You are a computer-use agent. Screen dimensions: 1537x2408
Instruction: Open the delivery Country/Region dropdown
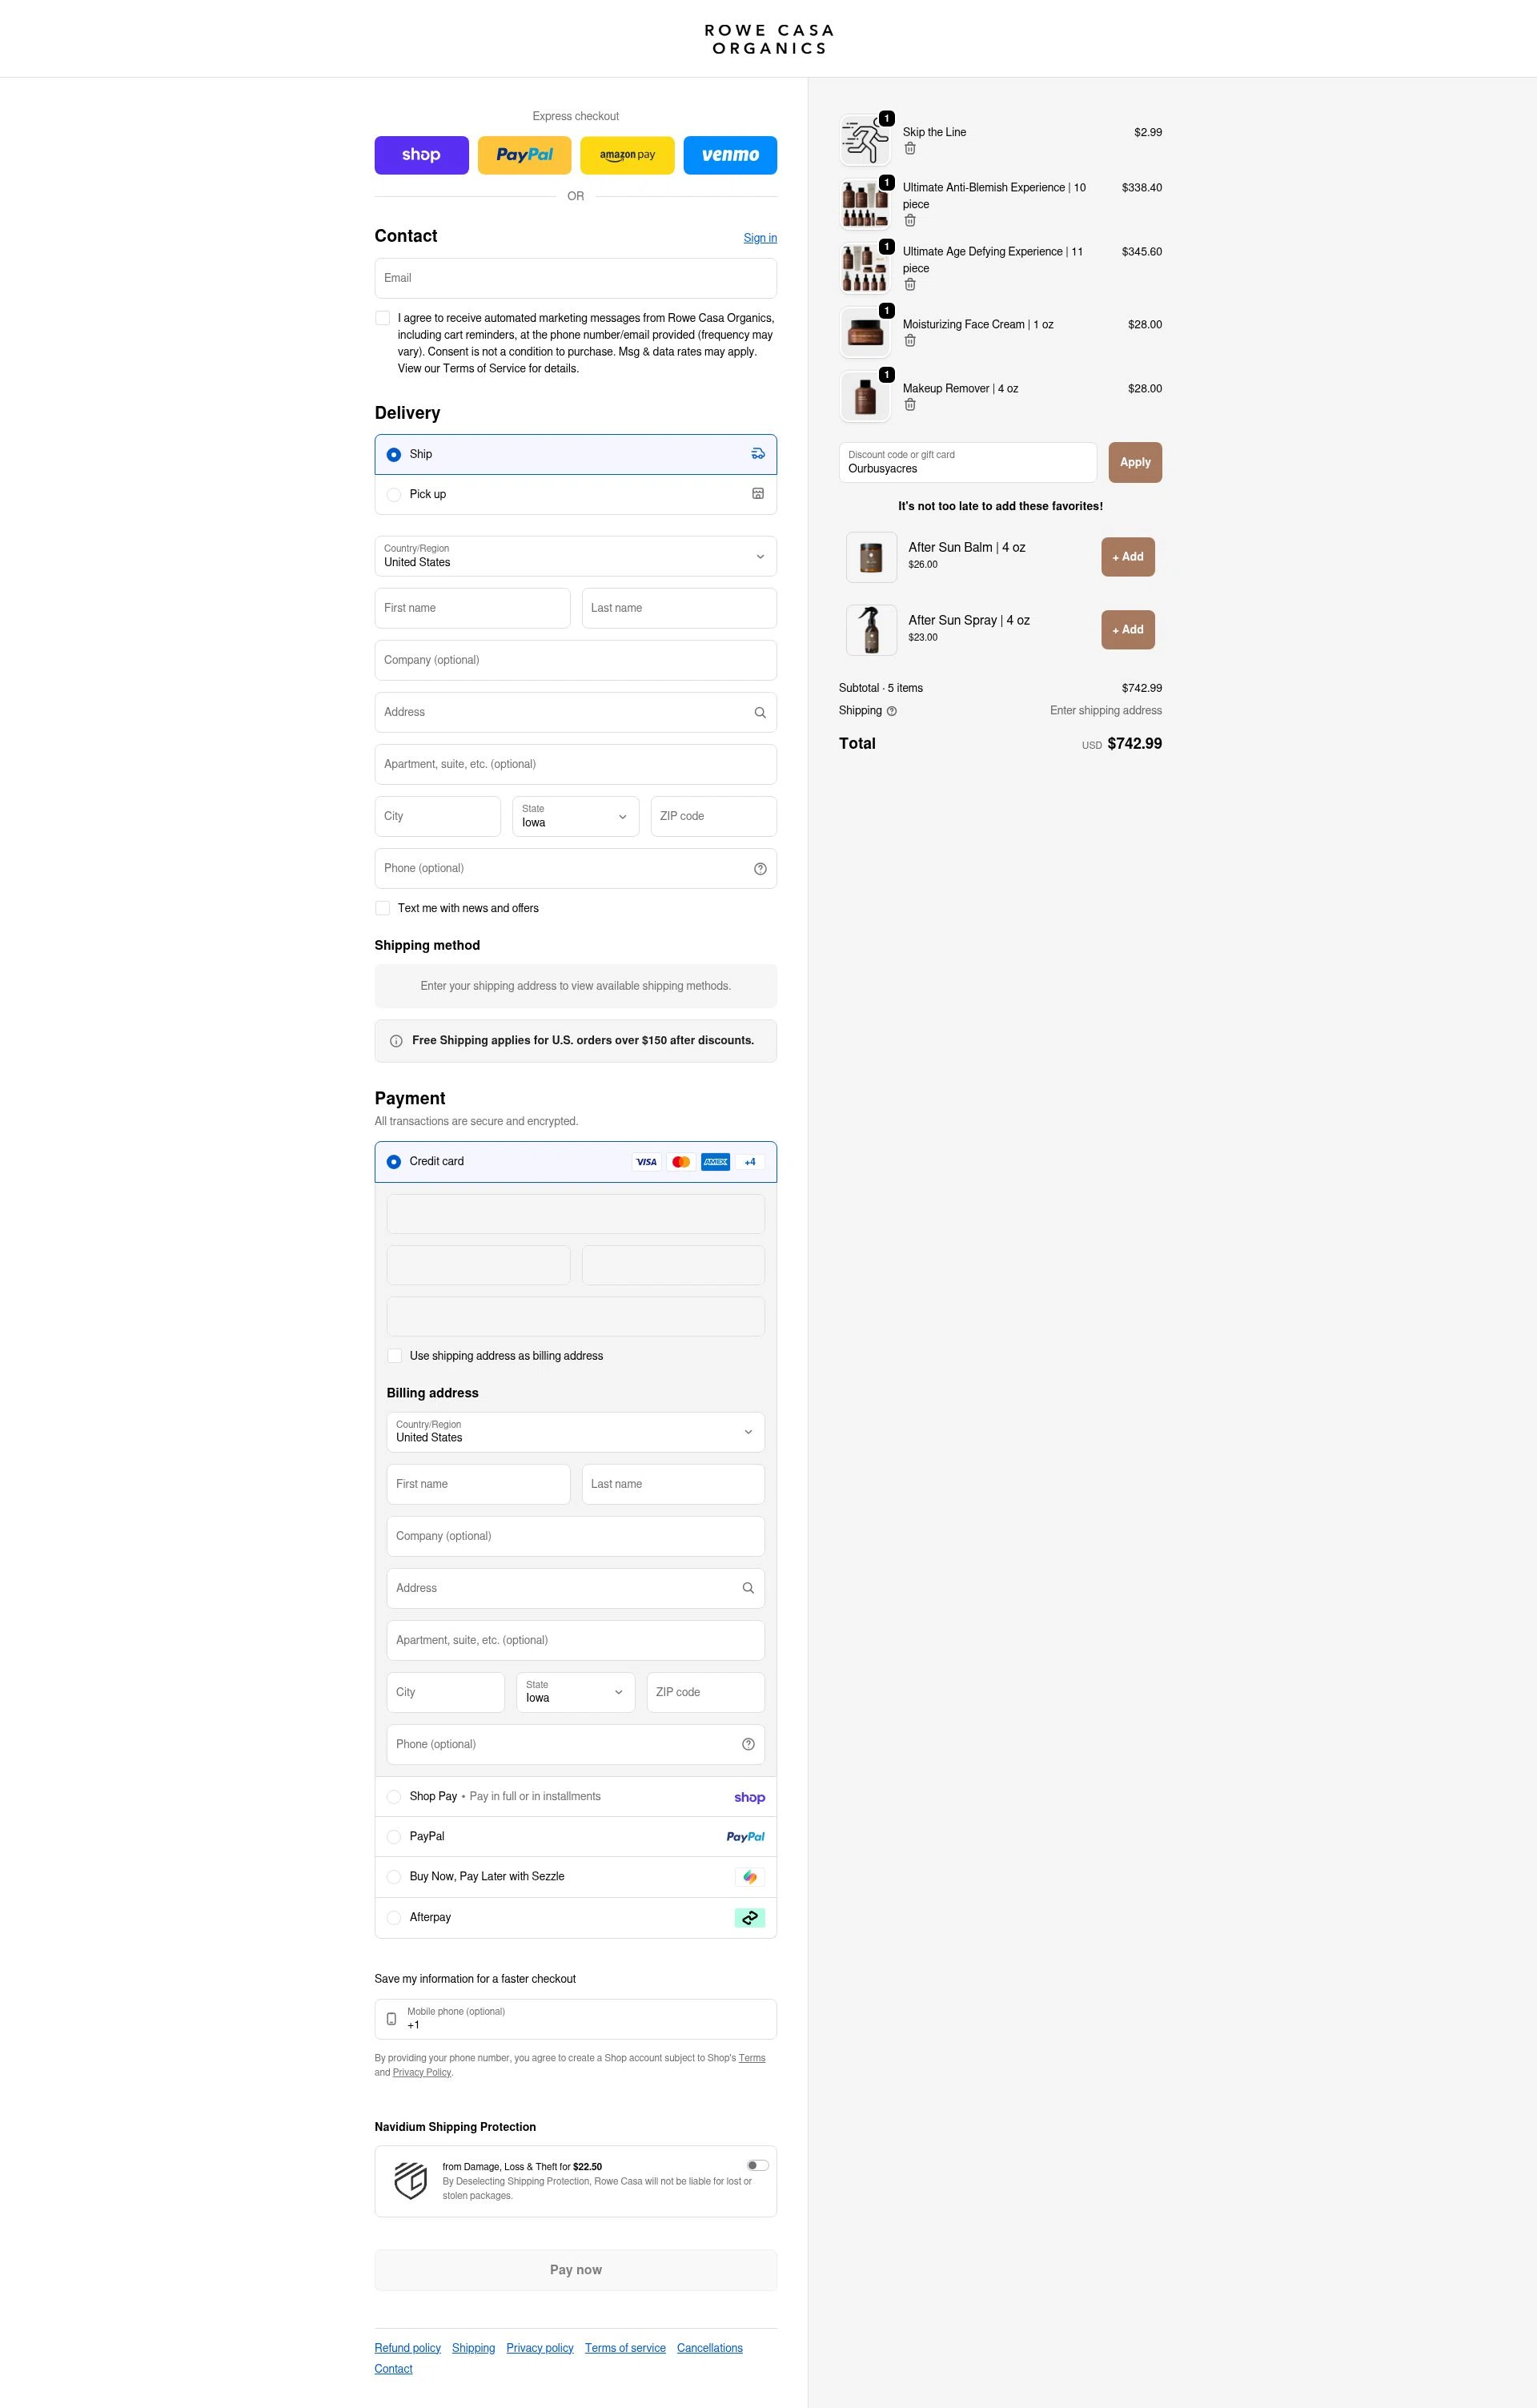pyautogui.click(x=575, y=556)
